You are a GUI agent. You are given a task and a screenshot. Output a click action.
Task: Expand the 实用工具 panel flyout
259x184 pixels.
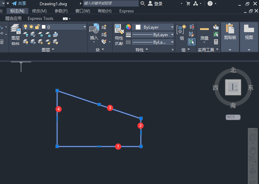(x=208, y=50)
